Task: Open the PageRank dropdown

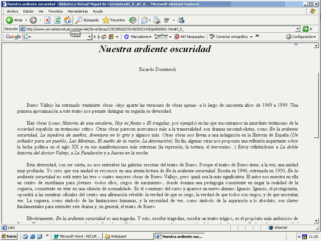Action: coord(170,37)
